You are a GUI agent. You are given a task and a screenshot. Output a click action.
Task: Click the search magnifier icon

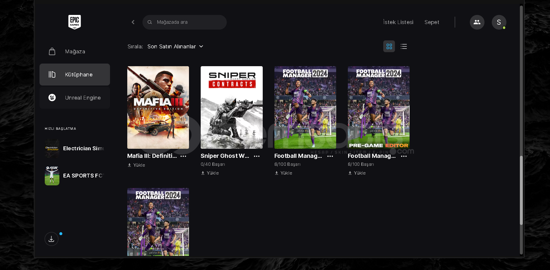point(150,22)
